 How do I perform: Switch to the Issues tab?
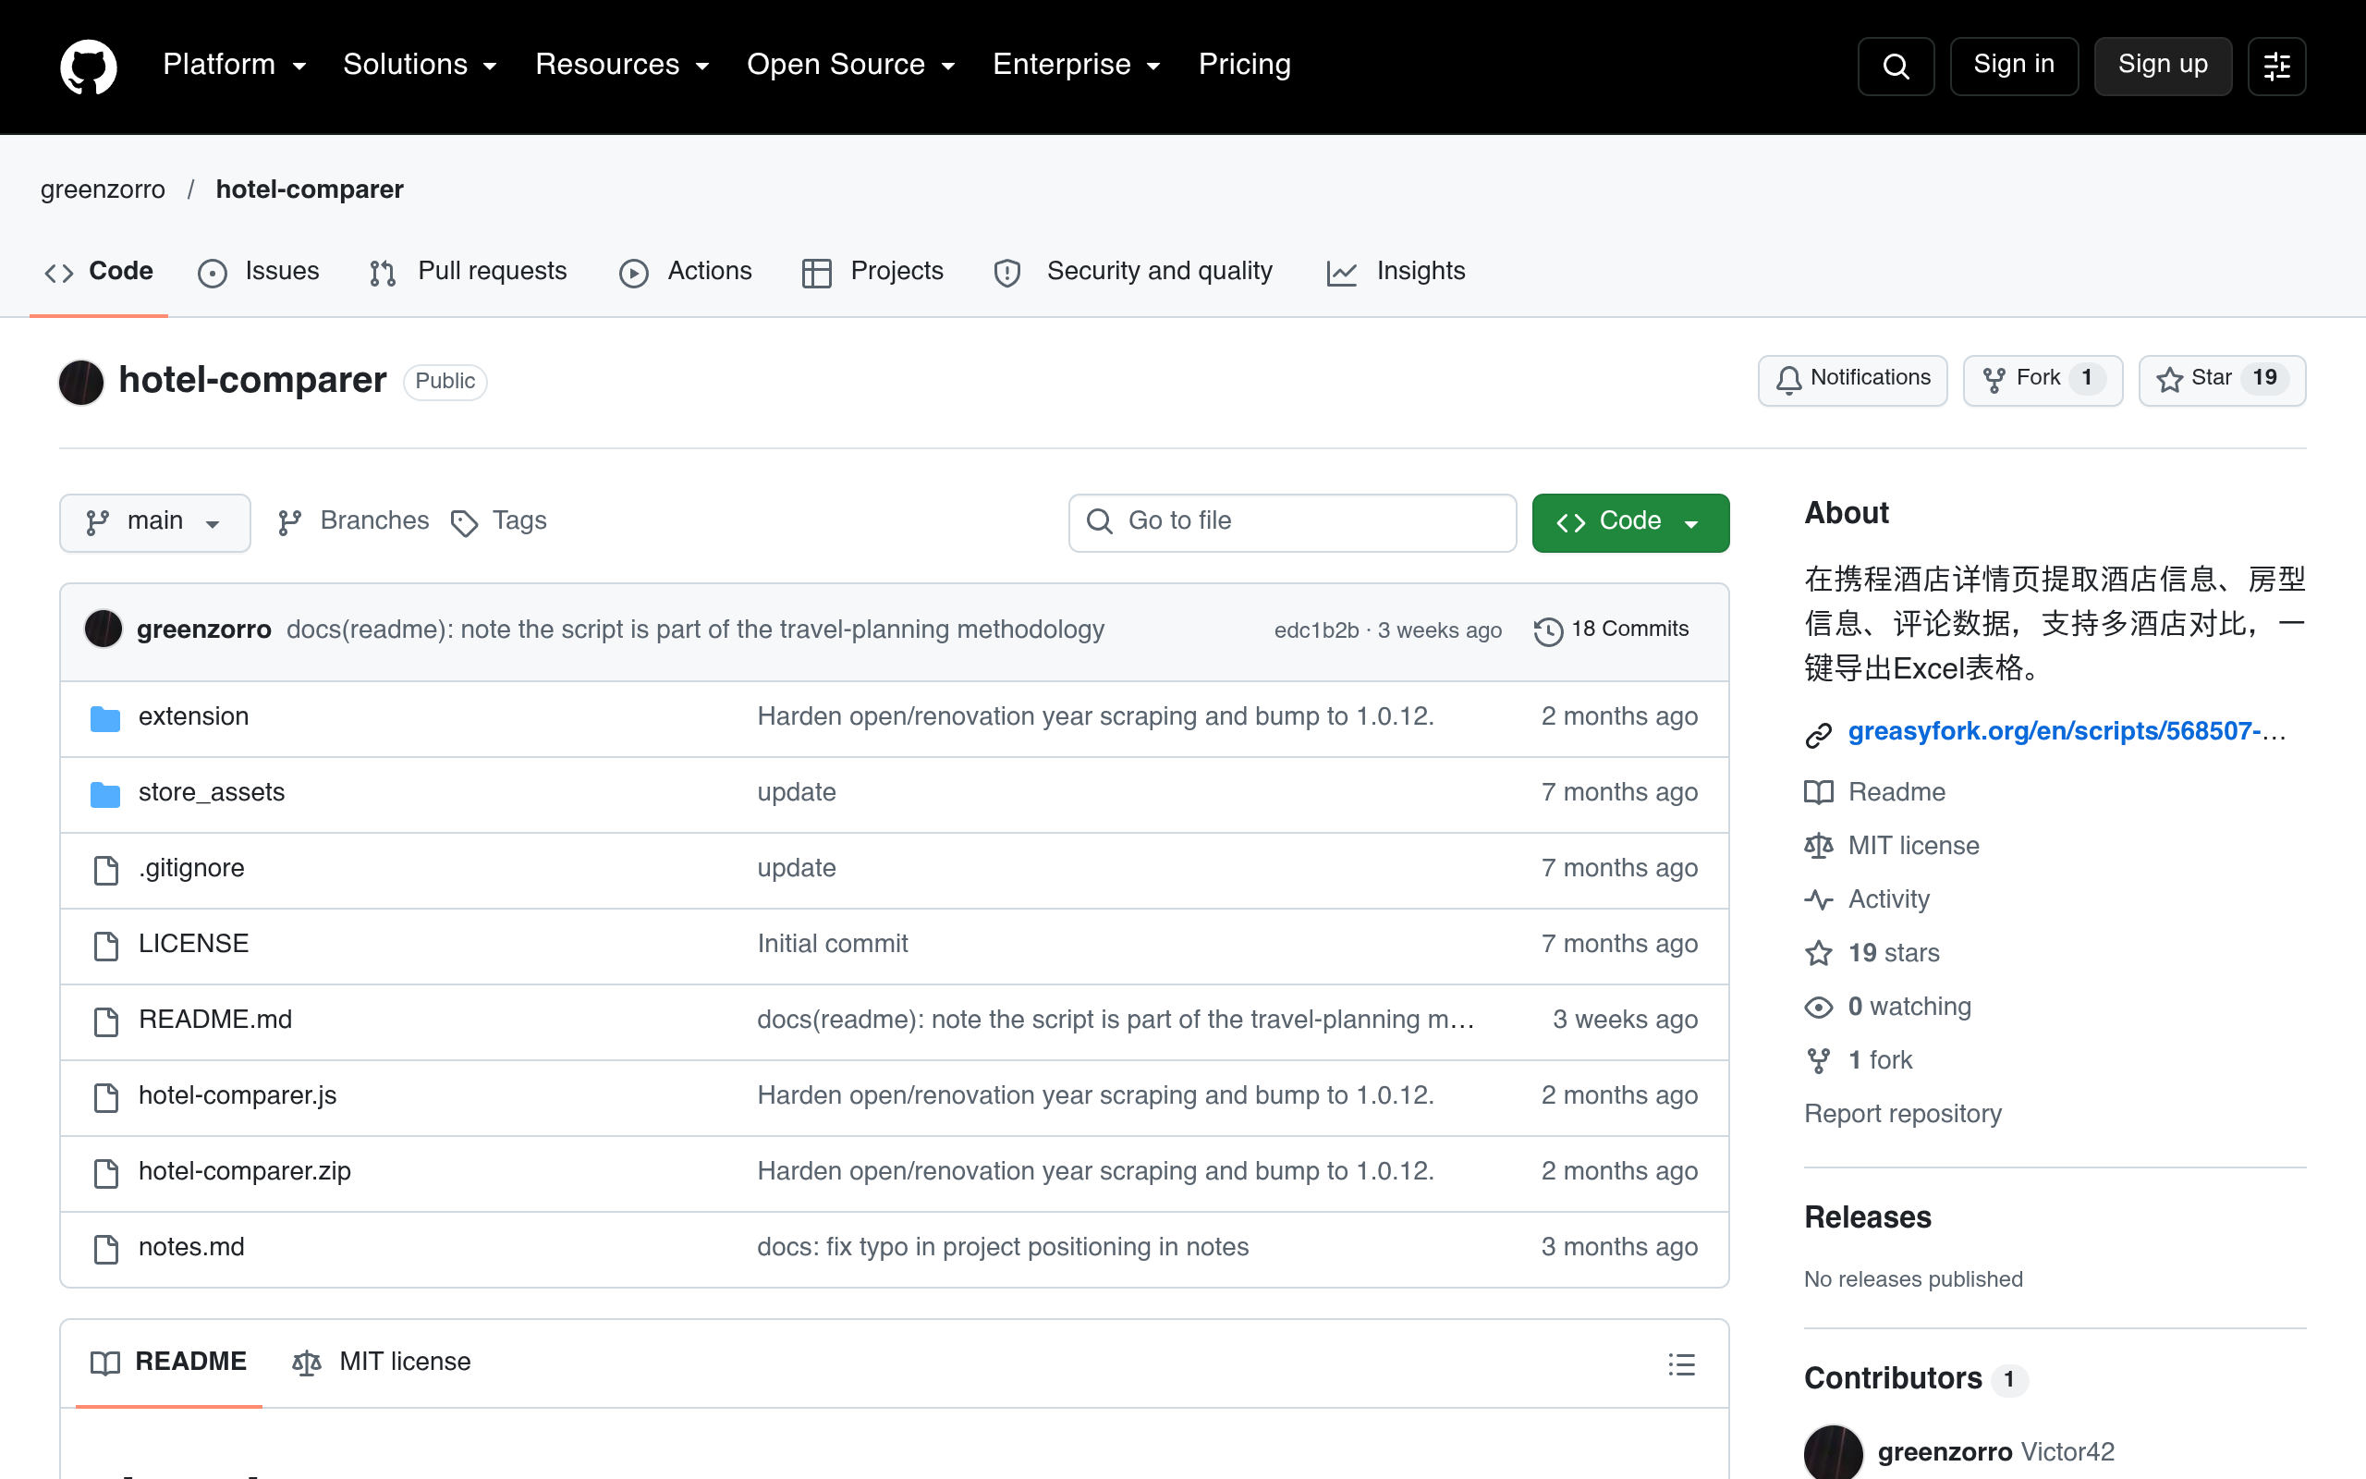tap(259, 271)
